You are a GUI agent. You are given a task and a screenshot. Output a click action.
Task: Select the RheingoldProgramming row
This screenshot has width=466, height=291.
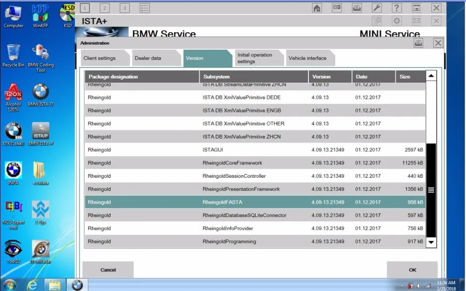[255, 241]
